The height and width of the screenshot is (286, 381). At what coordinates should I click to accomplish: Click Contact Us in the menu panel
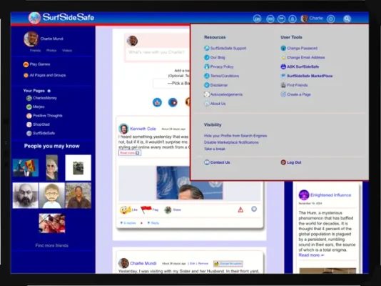(x=217, y=162)
